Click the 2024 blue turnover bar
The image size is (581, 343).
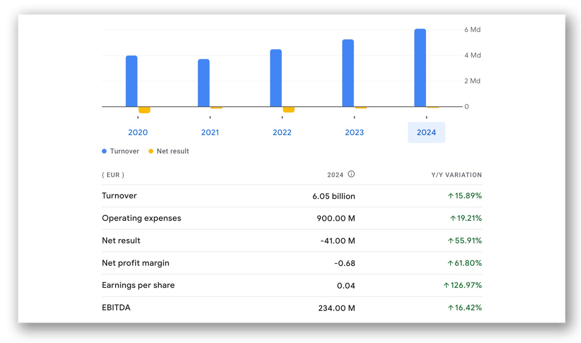point(420,68)
